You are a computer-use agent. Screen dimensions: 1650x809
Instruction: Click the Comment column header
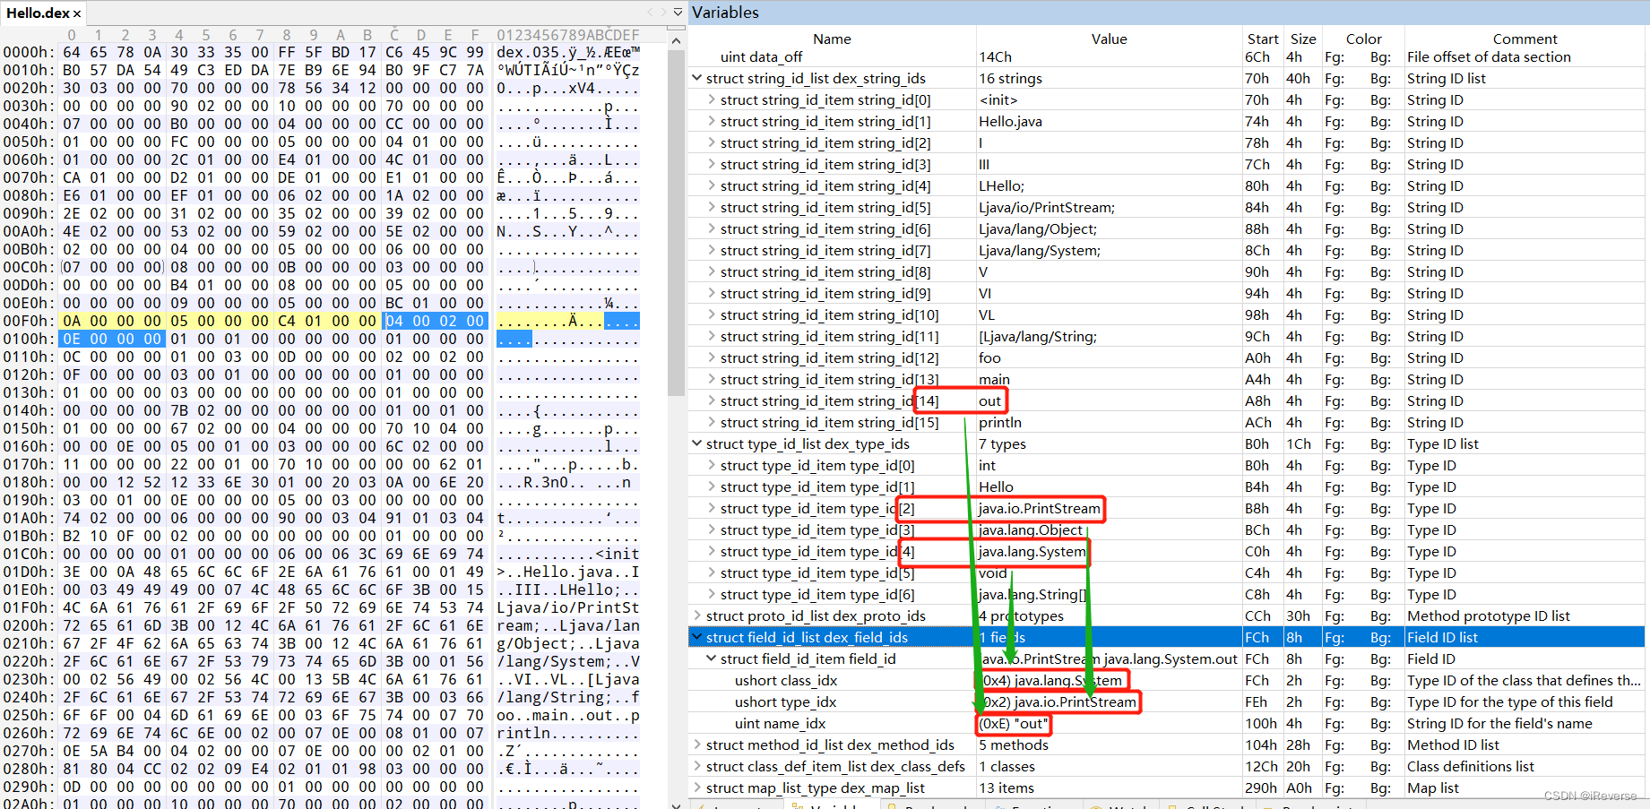[1525, 39]
